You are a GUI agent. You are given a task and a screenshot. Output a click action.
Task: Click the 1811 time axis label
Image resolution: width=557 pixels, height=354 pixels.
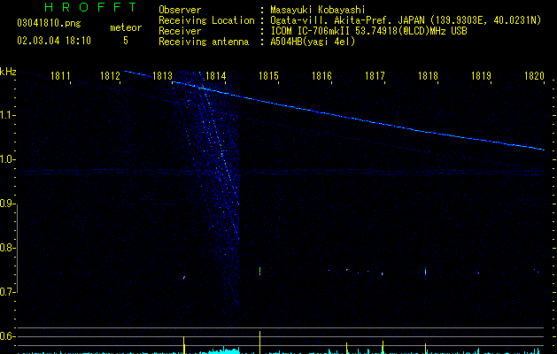pos(60,76)
